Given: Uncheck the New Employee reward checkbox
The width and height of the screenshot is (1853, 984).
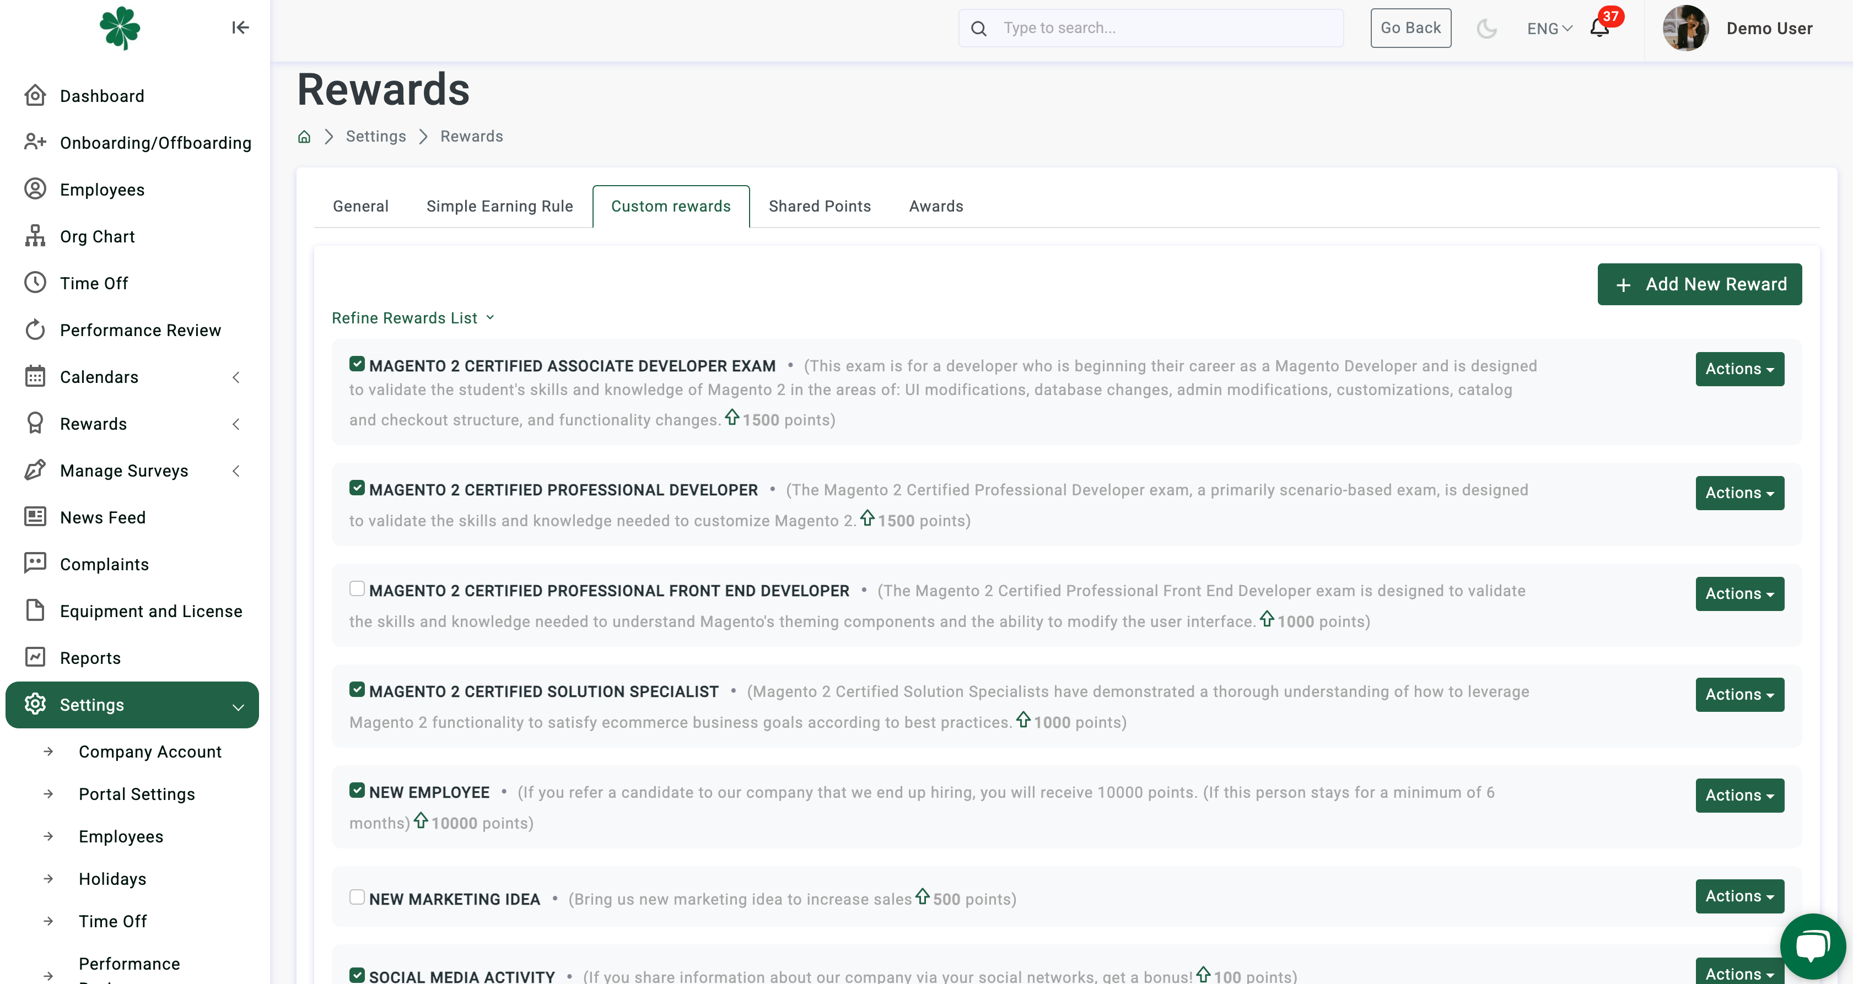Looking at the screenshot, I should pyautogui.click(x=357, y=790).
